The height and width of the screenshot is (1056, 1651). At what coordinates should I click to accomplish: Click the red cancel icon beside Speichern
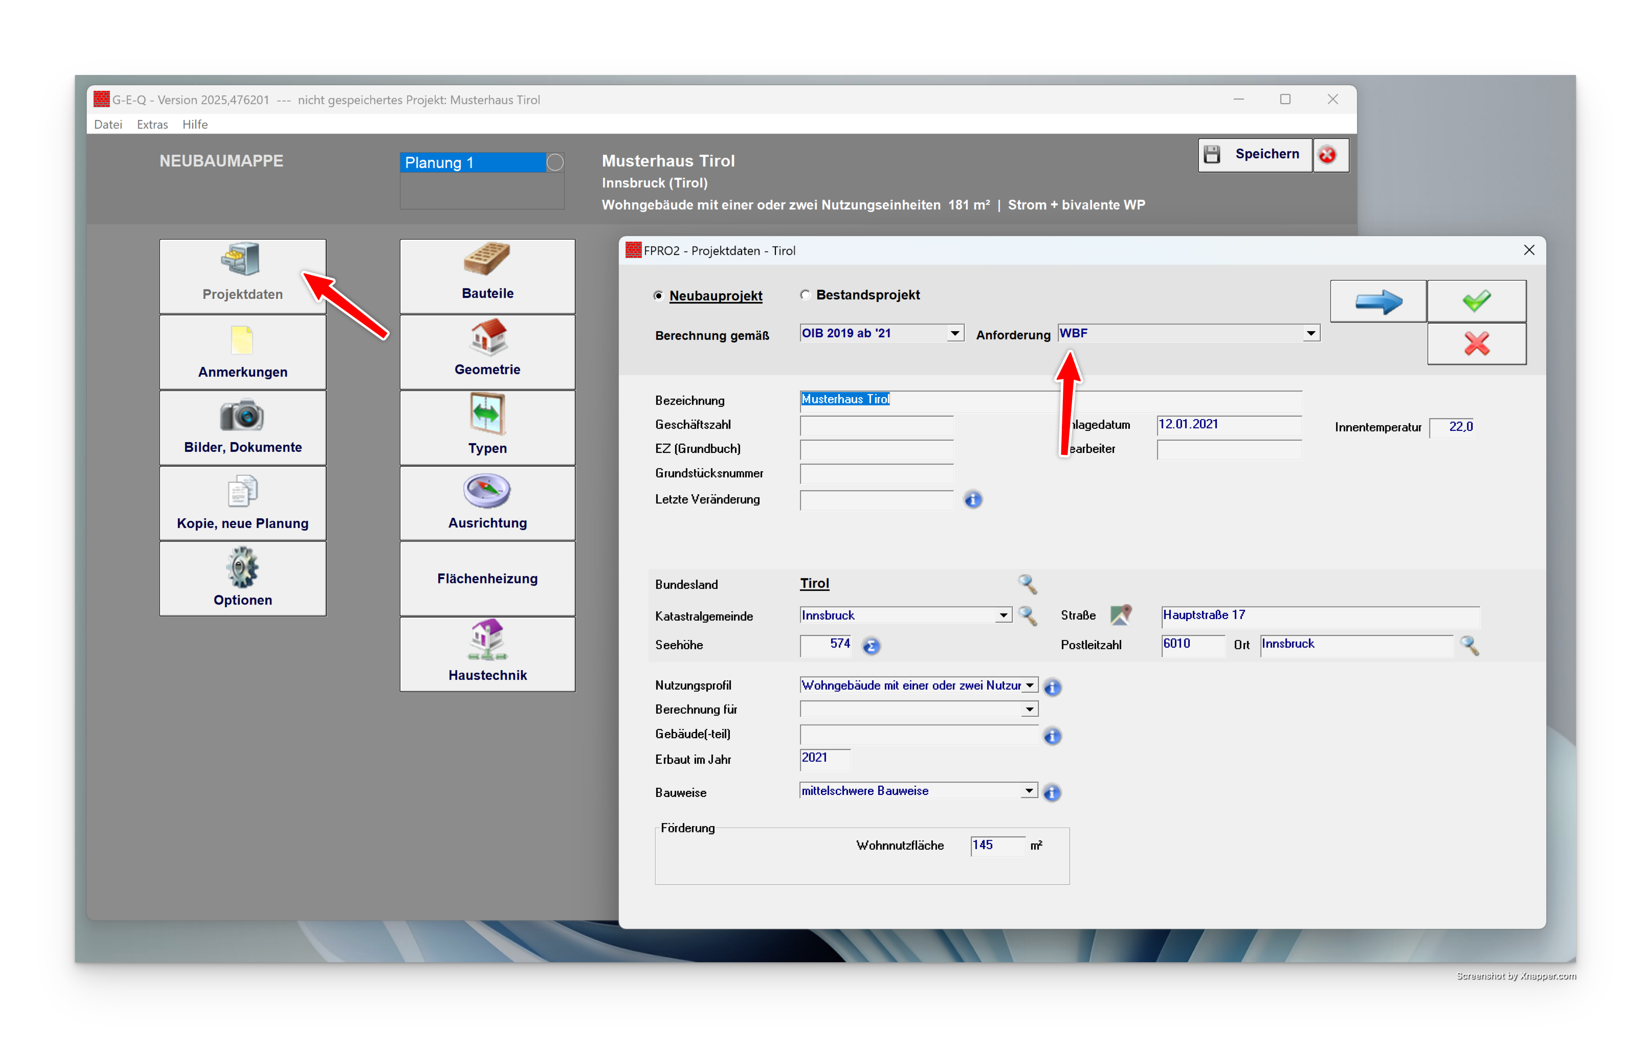point(1331,155)
